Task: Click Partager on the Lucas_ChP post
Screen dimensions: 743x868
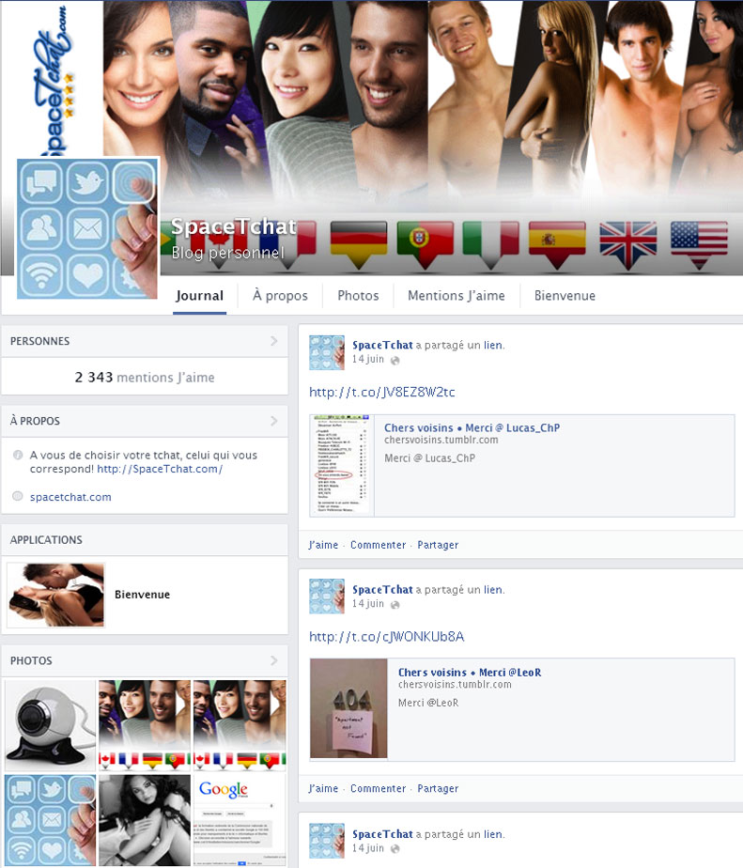Action: click(438, 545)
